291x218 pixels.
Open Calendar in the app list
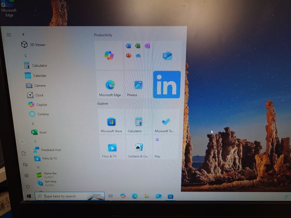point(36,76)
